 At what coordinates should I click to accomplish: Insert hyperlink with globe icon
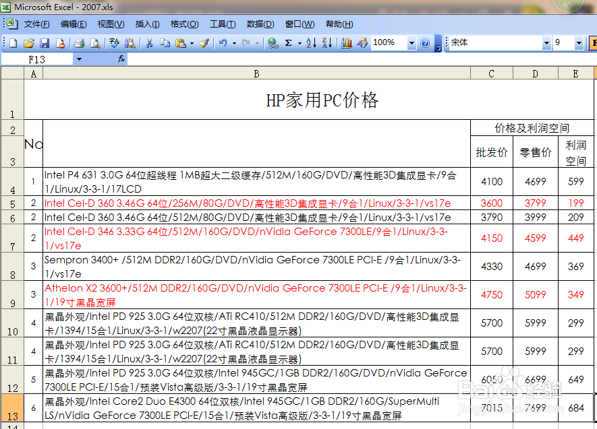(x=273, y=43)
